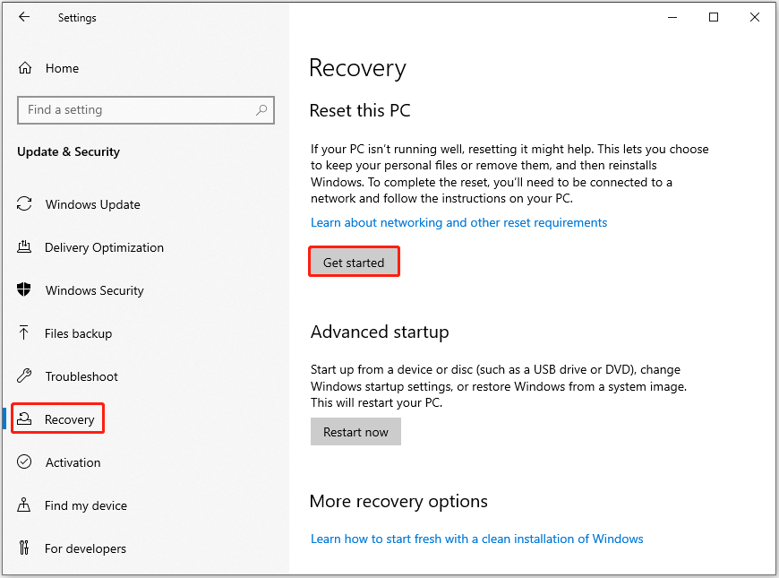Select the Troubleshoot wrench icon

point(25,376)
